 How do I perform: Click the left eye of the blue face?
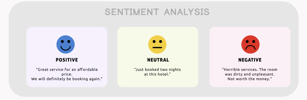point(62,42)
